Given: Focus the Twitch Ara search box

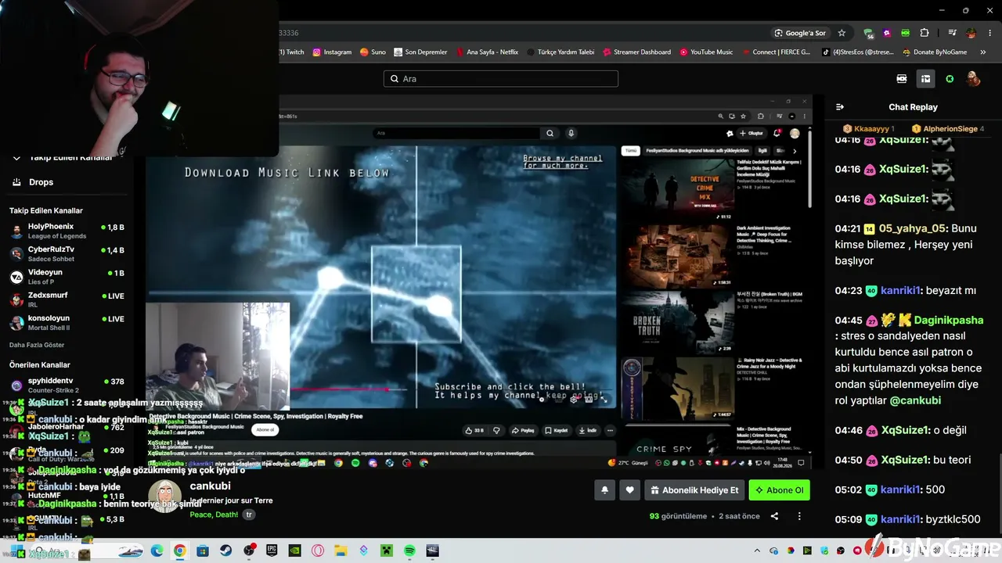Looking at the screenshot, I should 501,79.
